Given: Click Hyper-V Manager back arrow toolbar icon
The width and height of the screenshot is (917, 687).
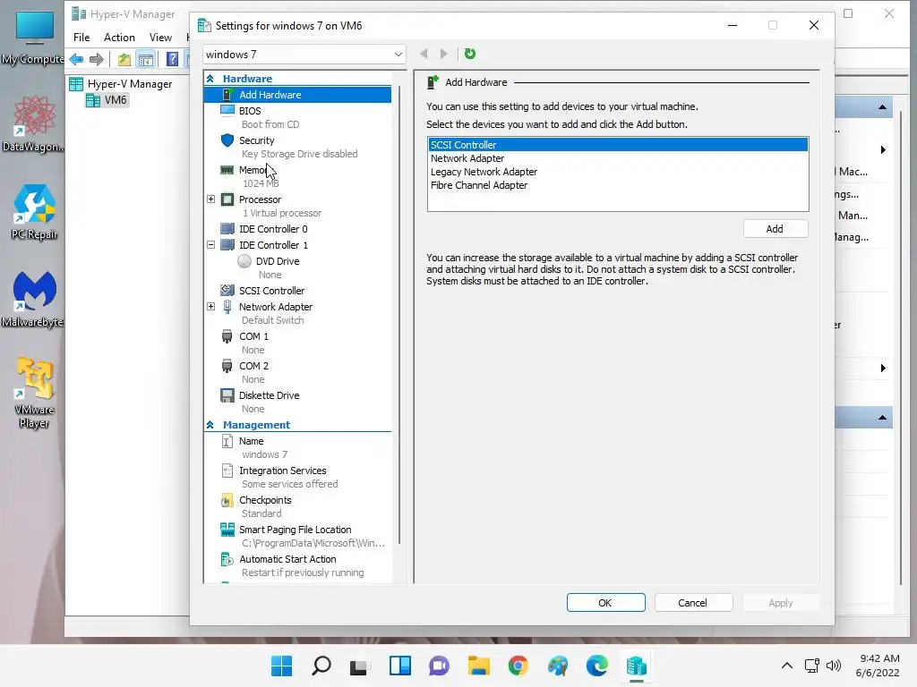Looking at the screenshot, I should pyautogui.click(x=76, y=59).
